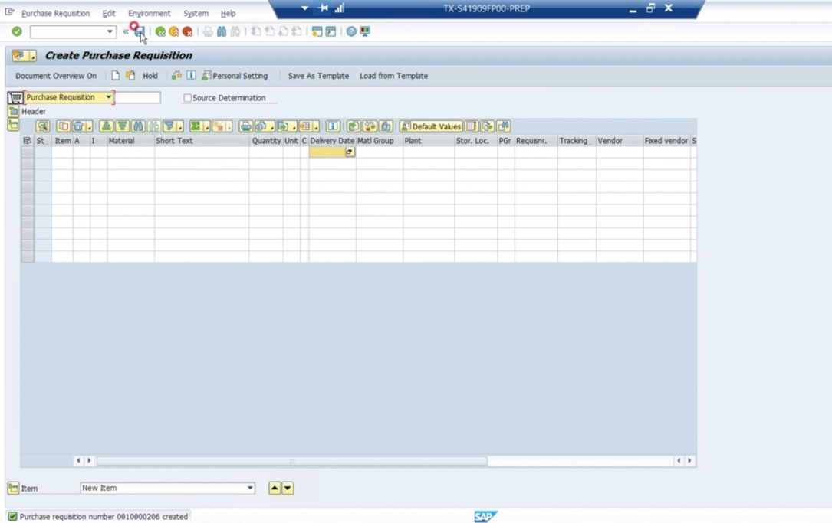Viewport: 832px width, 523px height.
Task: Expand the Header section
Action: pos(13,111)
